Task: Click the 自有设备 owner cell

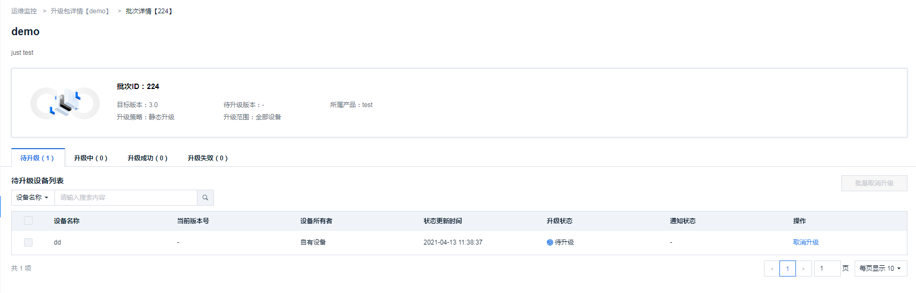Action: click(x=313, y=242)
